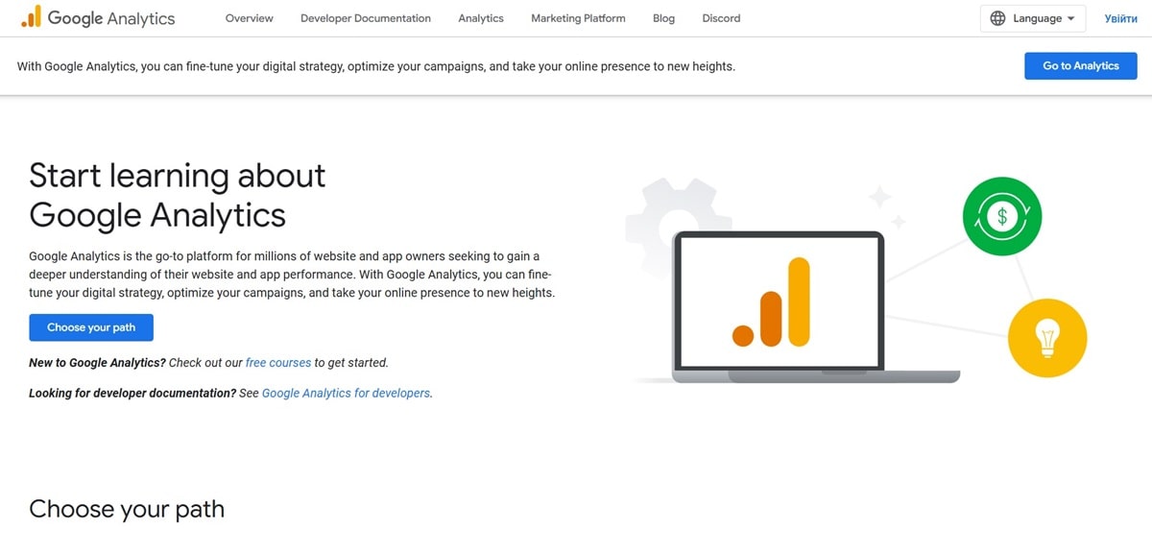Screen dimensions: 1152x553
Task: Go to the Analytics nav item
Action: coord(481,18)
